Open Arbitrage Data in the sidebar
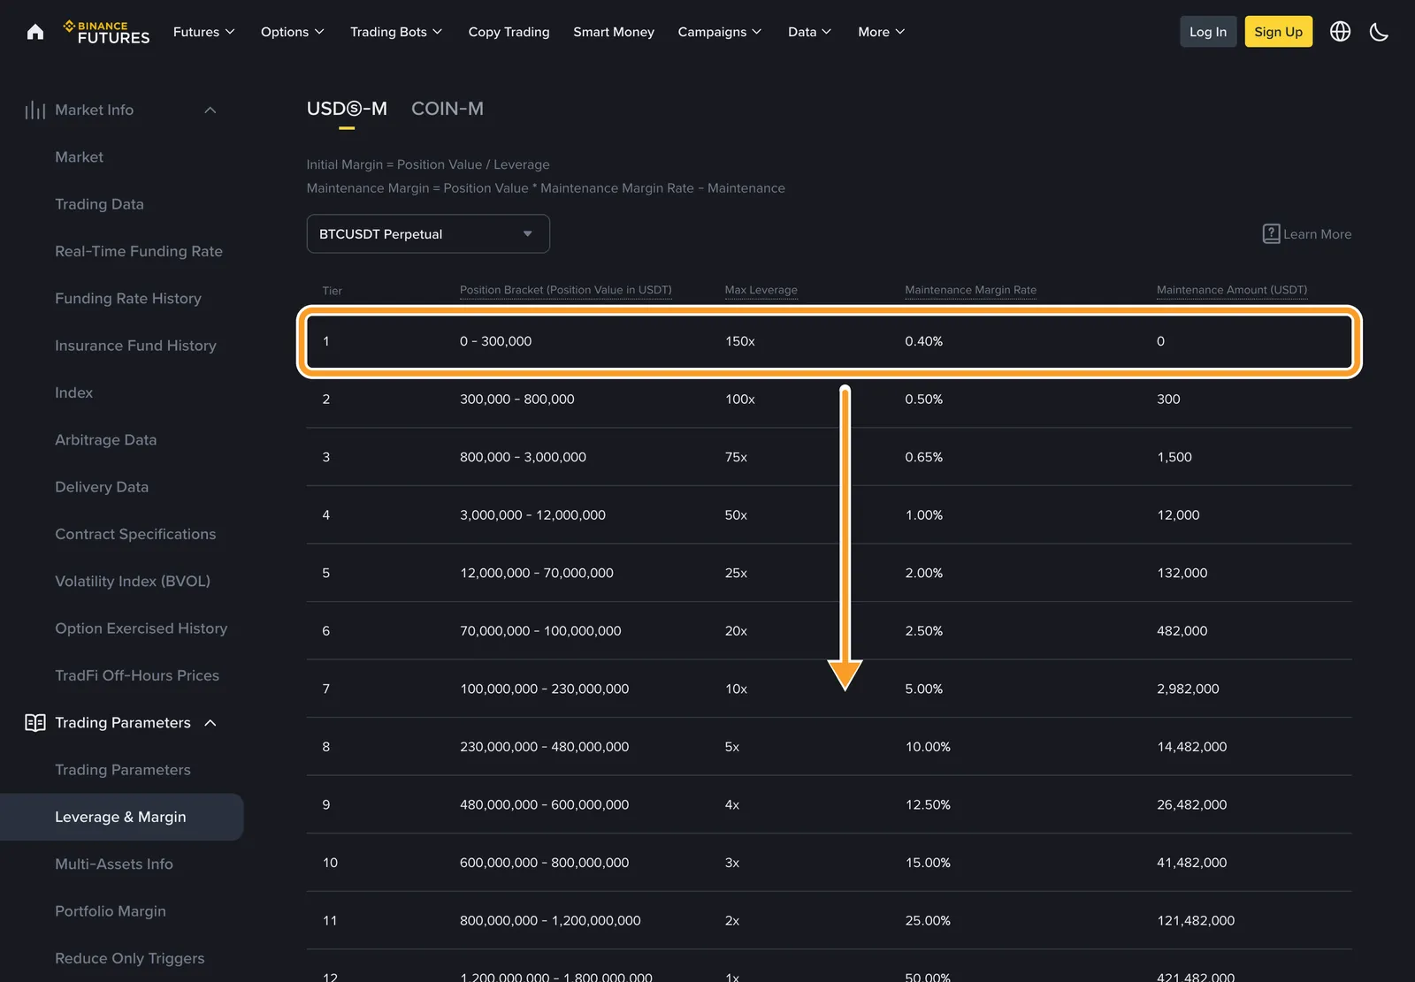 pyautogui.click(x=105, y=439)
